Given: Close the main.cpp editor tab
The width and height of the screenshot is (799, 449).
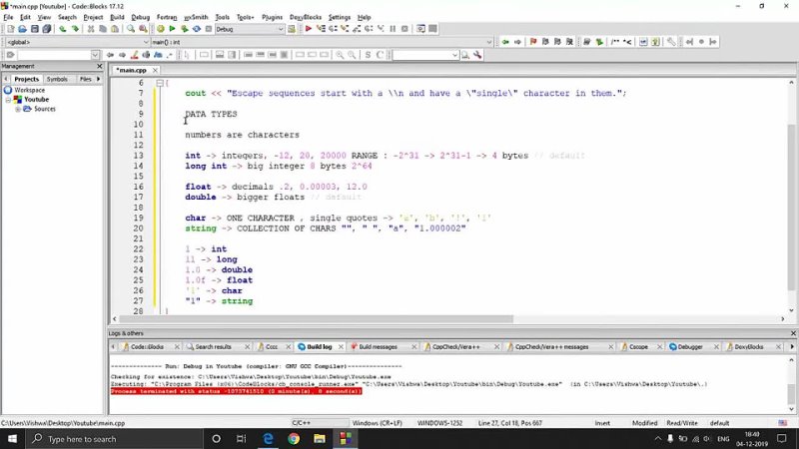Looking at the screenshot, I should (x=155, y=70).
